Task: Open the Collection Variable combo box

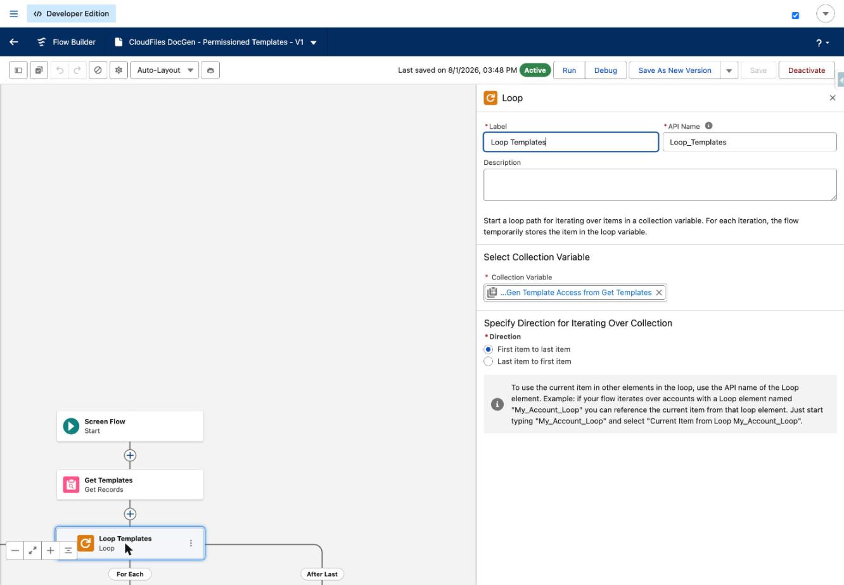Action: click(575, 292)
